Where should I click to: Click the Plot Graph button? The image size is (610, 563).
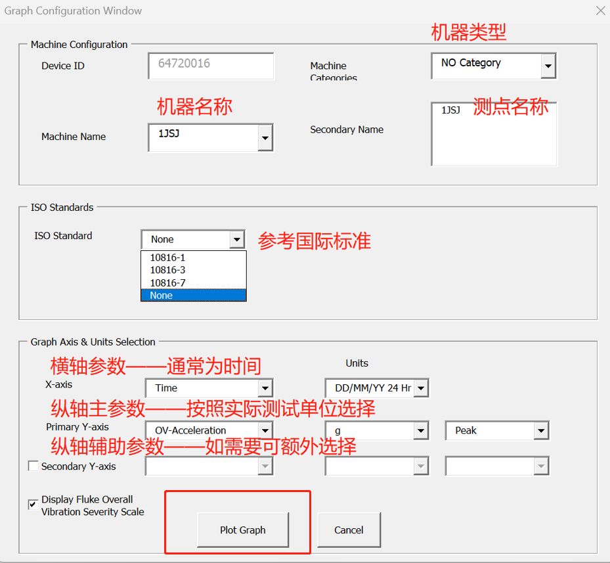(x=242, y=530)
